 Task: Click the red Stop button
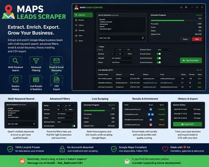coord(197,39)
